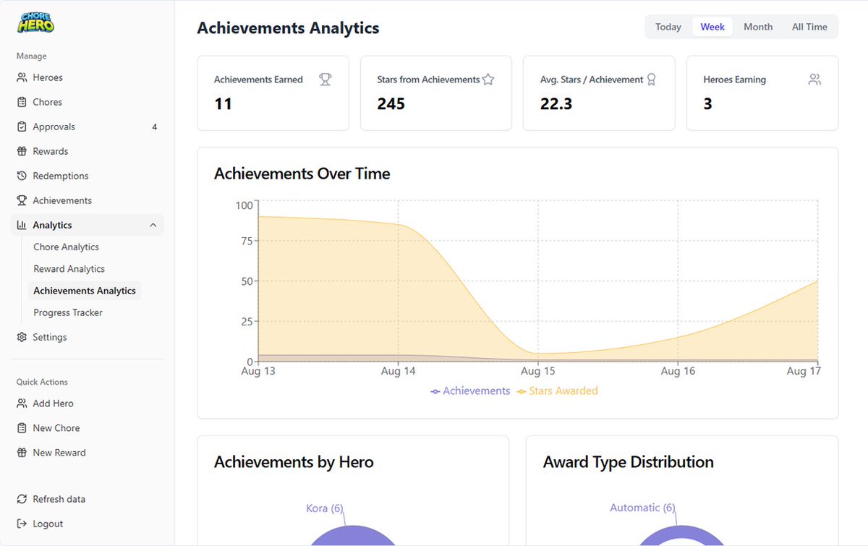Click the Kora (6) donut label
The image size is (868, 546).
click(325, 508)
